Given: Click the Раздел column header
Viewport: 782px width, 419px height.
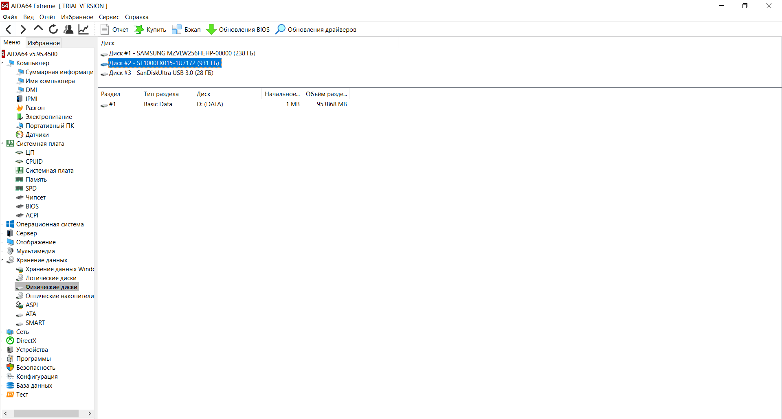Looking at the screenshot, I should tap(120, 94).
